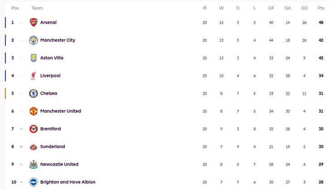Image resolution: width=330 pixels, height=190 pixels.
Task: Open the Manchester City team link
Action: pos(58,40)
